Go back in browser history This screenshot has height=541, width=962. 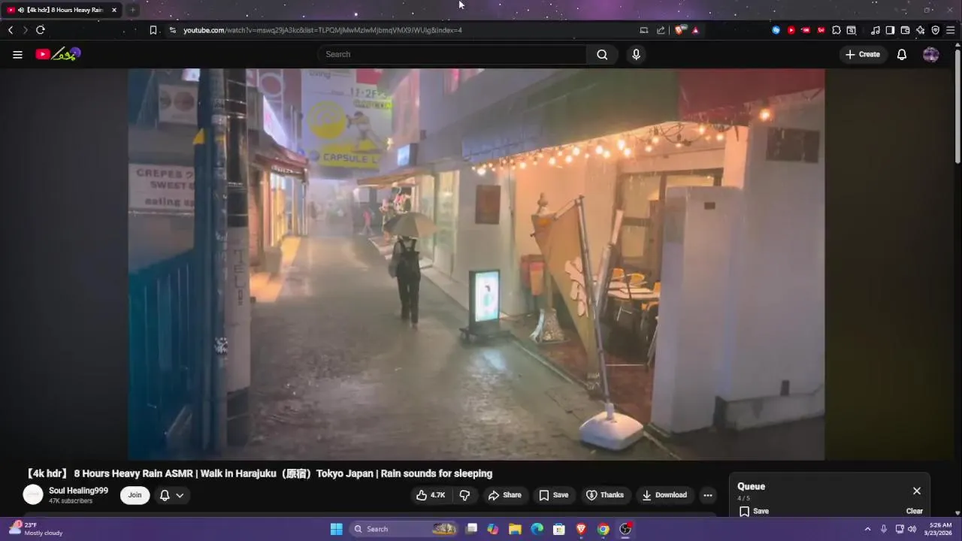11,30
